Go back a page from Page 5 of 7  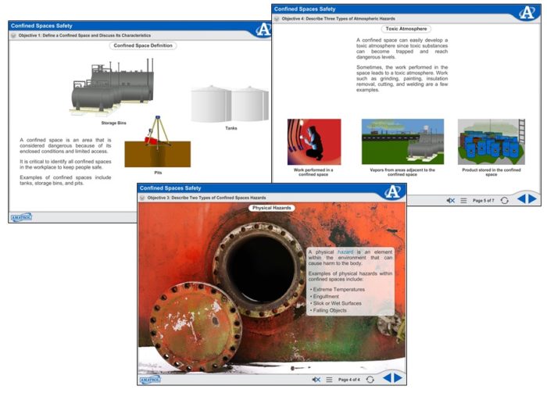point(521,199)
